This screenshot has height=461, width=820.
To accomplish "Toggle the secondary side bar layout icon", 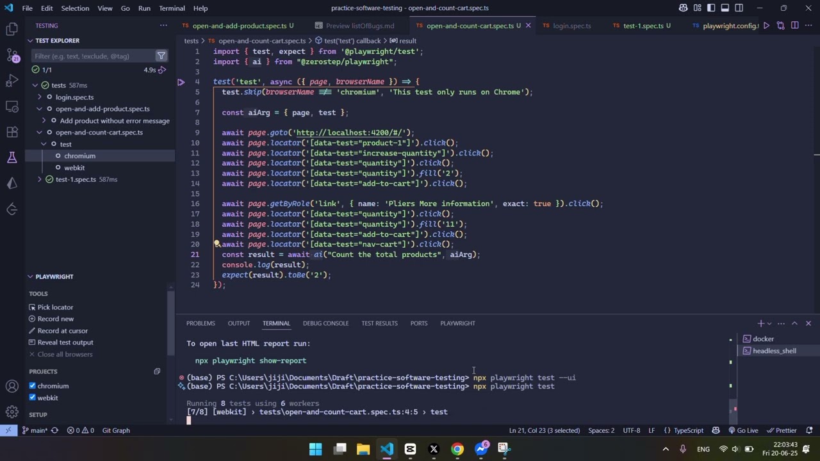I will tap(739, 8).
